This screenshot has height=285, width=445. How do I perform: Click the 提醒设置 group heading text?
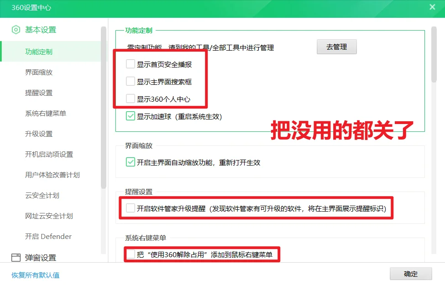tap(139, 192)
